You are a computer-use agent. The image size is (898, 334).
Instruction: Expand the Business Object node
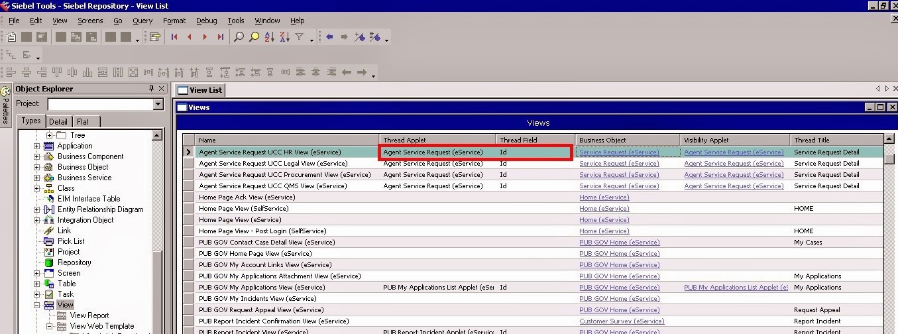point(37,167)
